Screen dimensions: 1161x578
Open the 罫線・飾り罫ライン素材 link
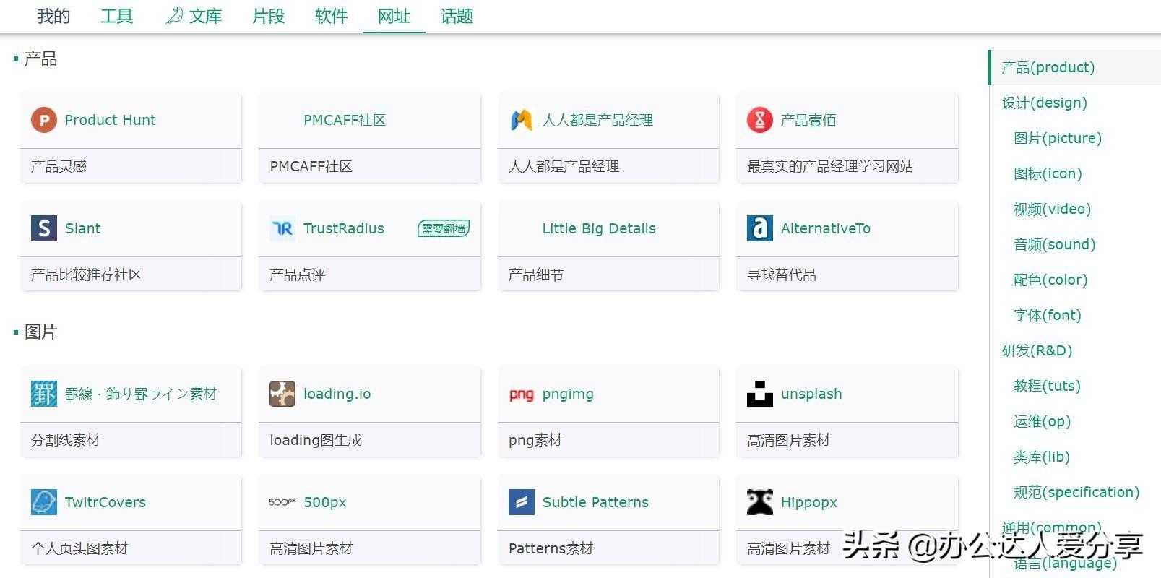141,394
